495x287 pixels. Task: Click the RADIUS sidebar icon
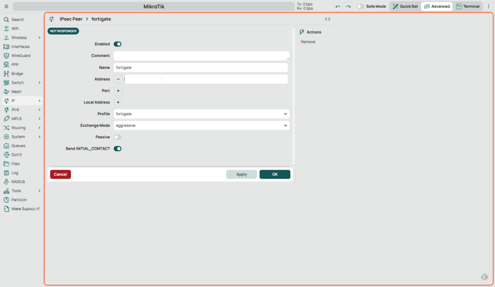[x=6, y=182]
